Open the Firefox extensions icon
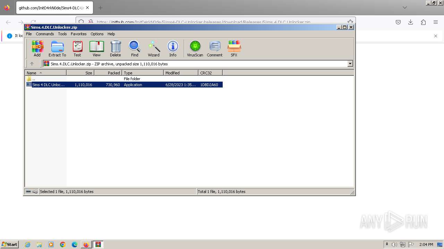444x249 pixels. (x=423, y=22)
